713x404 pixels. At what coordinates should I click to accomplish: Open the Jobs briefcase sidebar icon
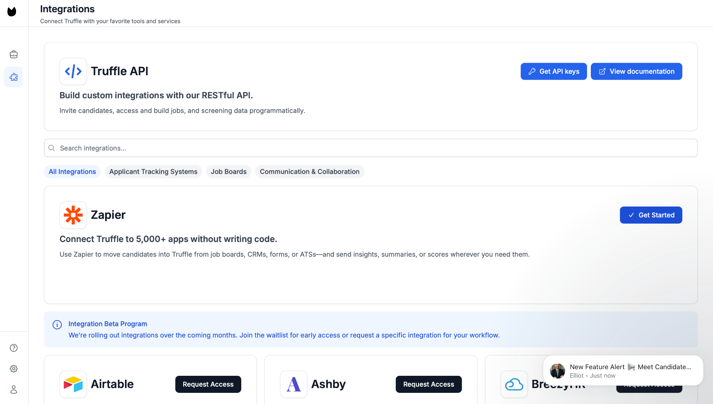coord(14,54)
